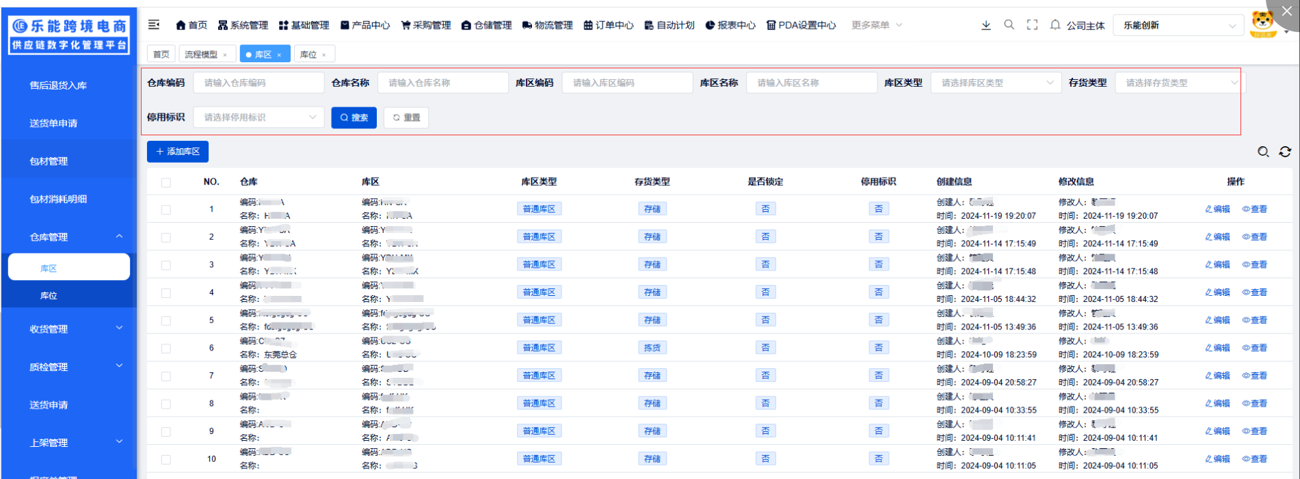The width and height of the screenshot is (1300, 479).
Task: Edit row 9 via 编辑 icon
Action: pyautogui.click(x=1217, y=431)
